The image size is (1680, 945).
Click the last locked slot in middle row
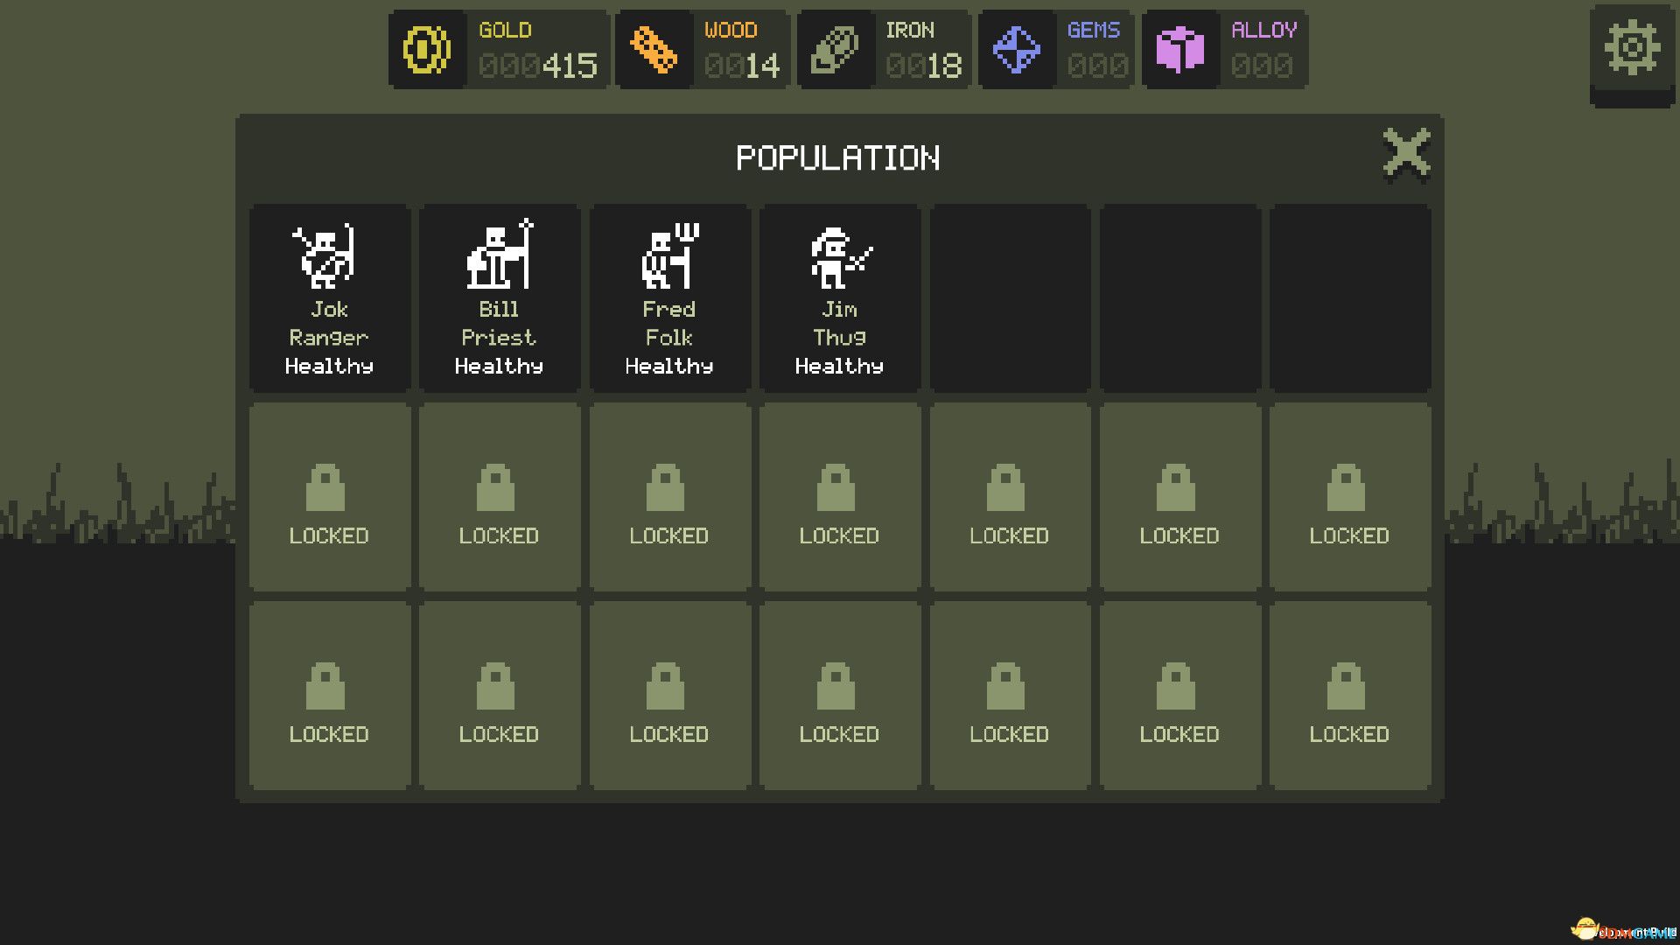[1350, 497]
